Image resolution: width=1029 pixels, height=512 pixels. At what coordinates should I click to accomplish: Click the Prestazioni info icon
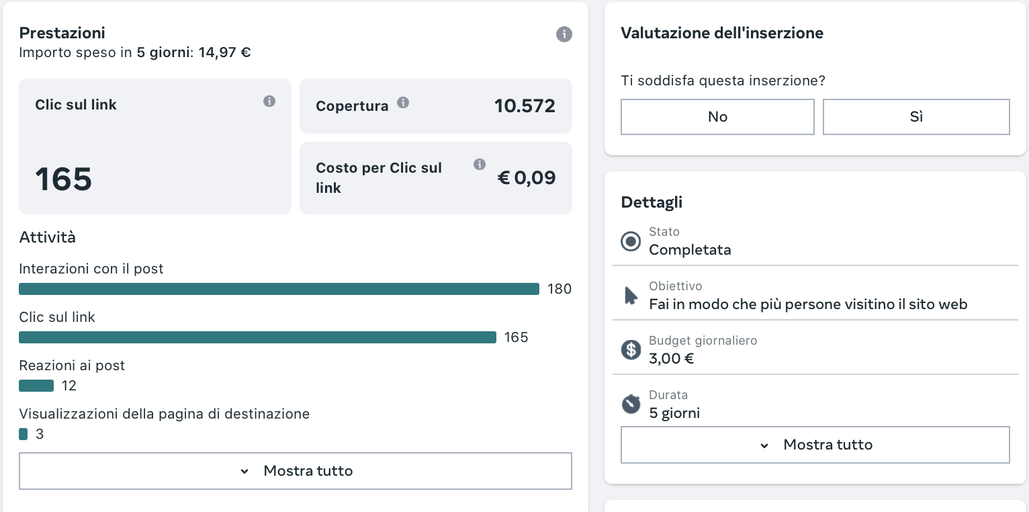(564, 34)
